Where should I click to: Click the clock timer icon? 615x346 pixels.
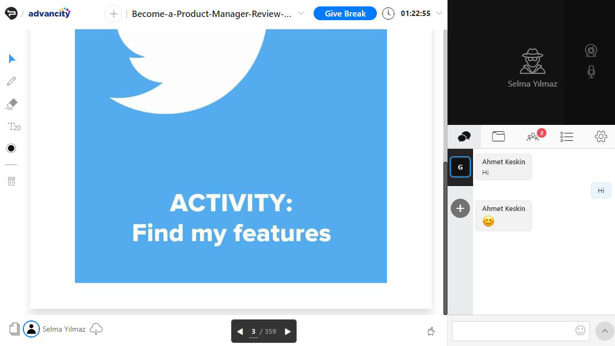click(389, 13)
